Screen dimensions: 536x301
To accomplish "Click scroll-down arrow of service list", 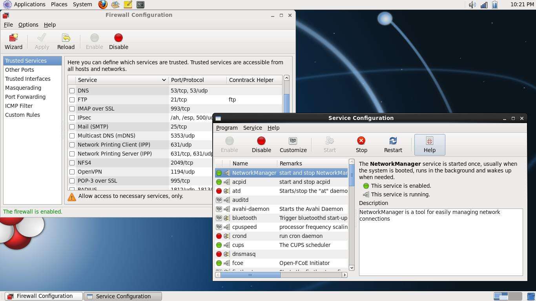I will coord(352,268).
